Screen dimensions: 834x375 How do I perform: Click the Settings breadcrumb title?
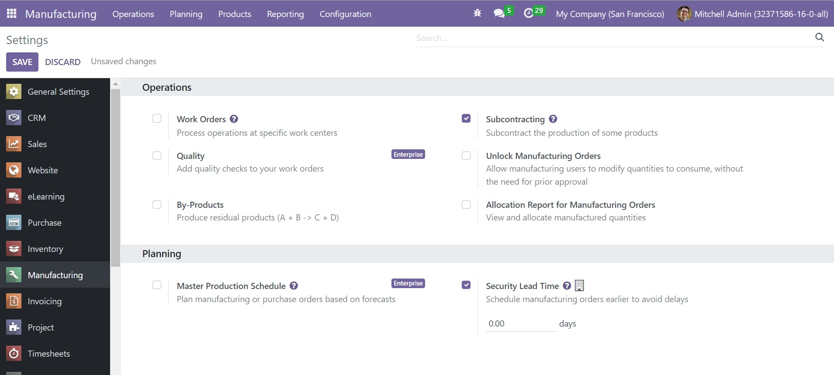pyautogui.click(x=27, y=40)
